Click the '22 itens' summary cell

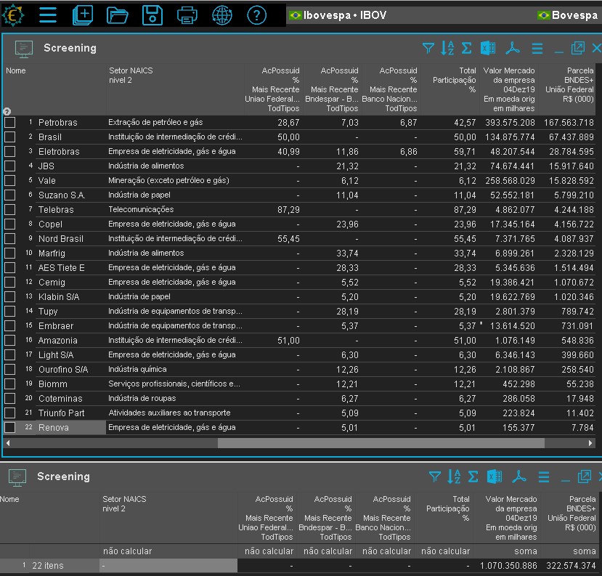click(48, 566)
